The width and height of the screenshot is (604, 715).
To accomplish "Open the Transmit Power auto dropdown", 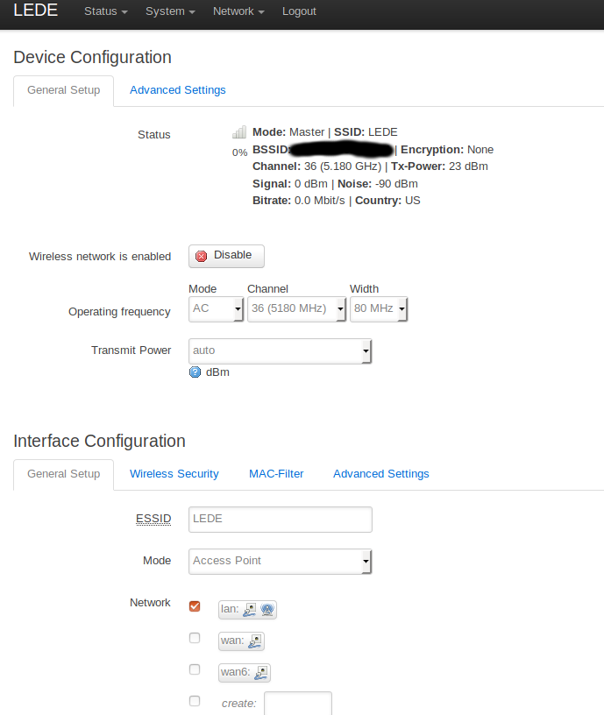I will (281, 351).
